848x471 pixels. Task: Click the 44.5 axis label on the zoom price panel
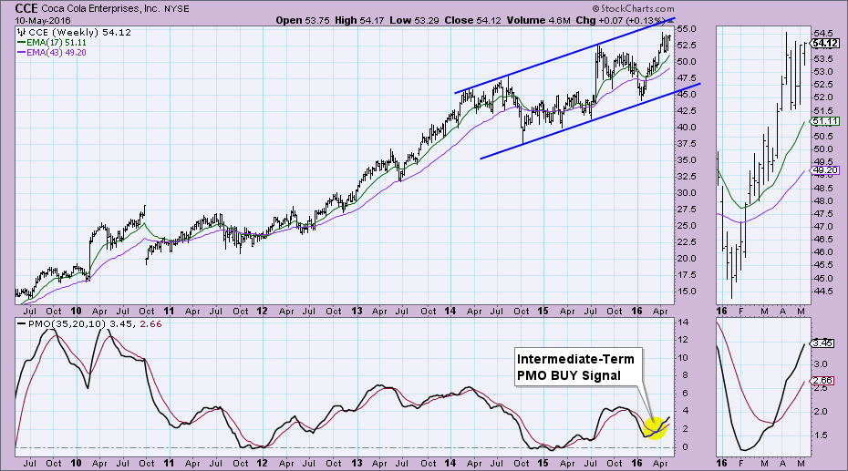pyautogui.click(x=823, y=292)
